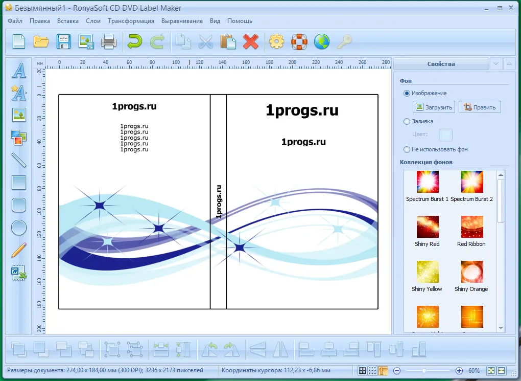Open settings with the gear icon
Screen dimensions: 521x381
click(x=276, y=42)
